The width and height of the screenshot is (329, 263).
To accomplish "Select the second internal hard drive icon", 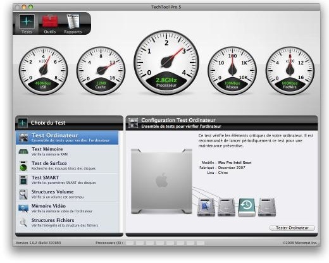I will (x=227, y=207).
